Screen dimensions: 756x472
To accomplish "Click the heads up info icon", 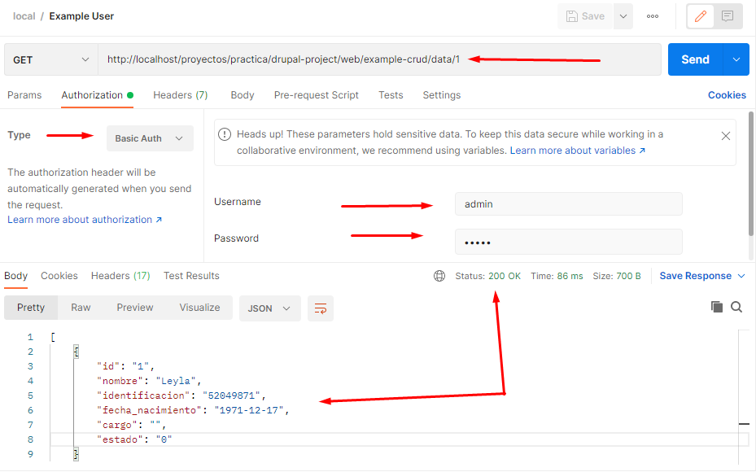I will click(x=225, y=134).
